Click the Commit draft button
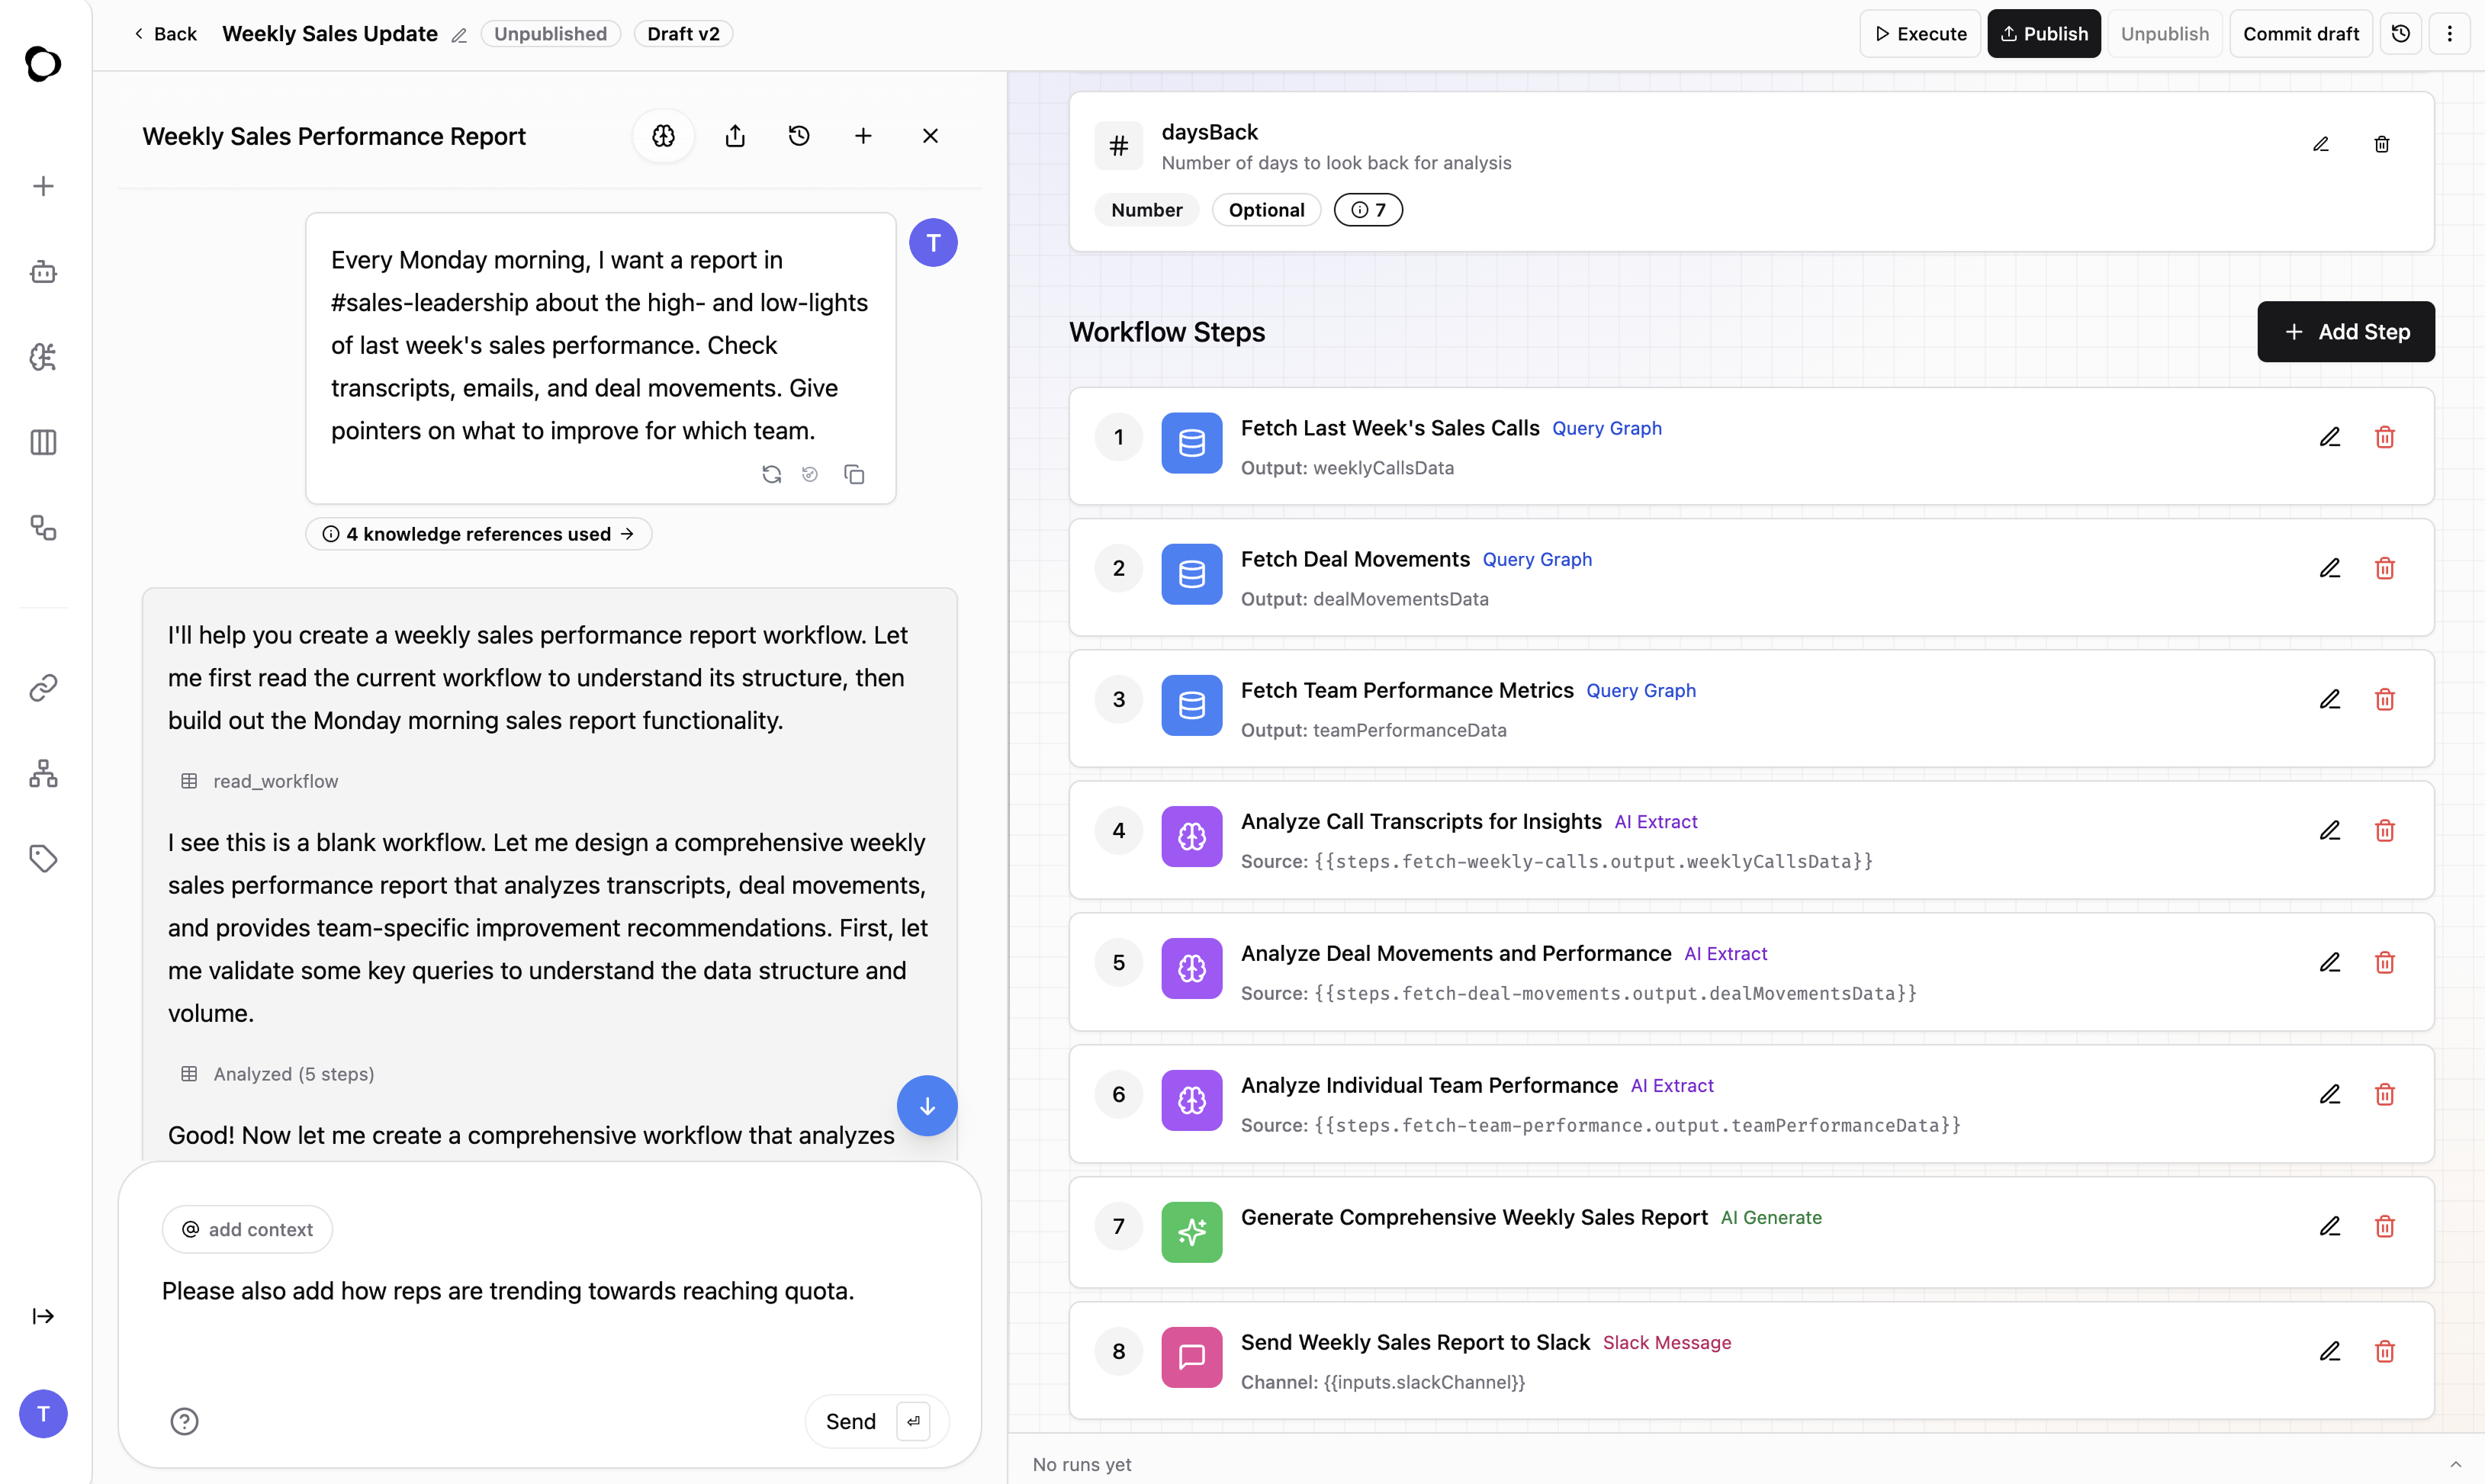 2300,34
